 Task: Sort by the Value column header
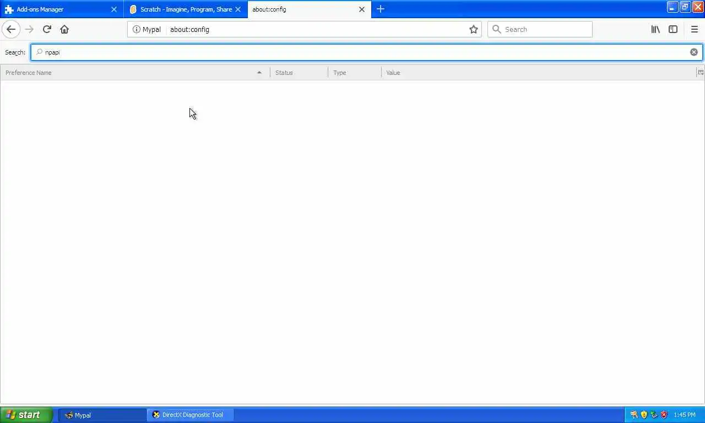pyautogui.click(x=539, y=73)
